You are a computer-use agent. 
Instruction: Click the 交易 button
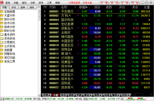[124, 3]
